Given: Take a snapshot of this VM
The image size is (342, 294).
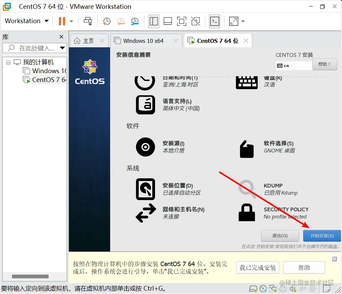Looking at the screenshot, I should click(x=107, y=21).
